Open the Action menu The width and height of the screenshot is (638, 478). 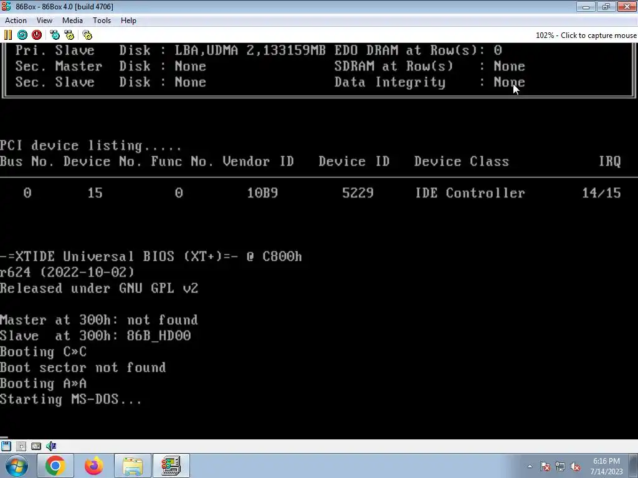tap(16, 21)
